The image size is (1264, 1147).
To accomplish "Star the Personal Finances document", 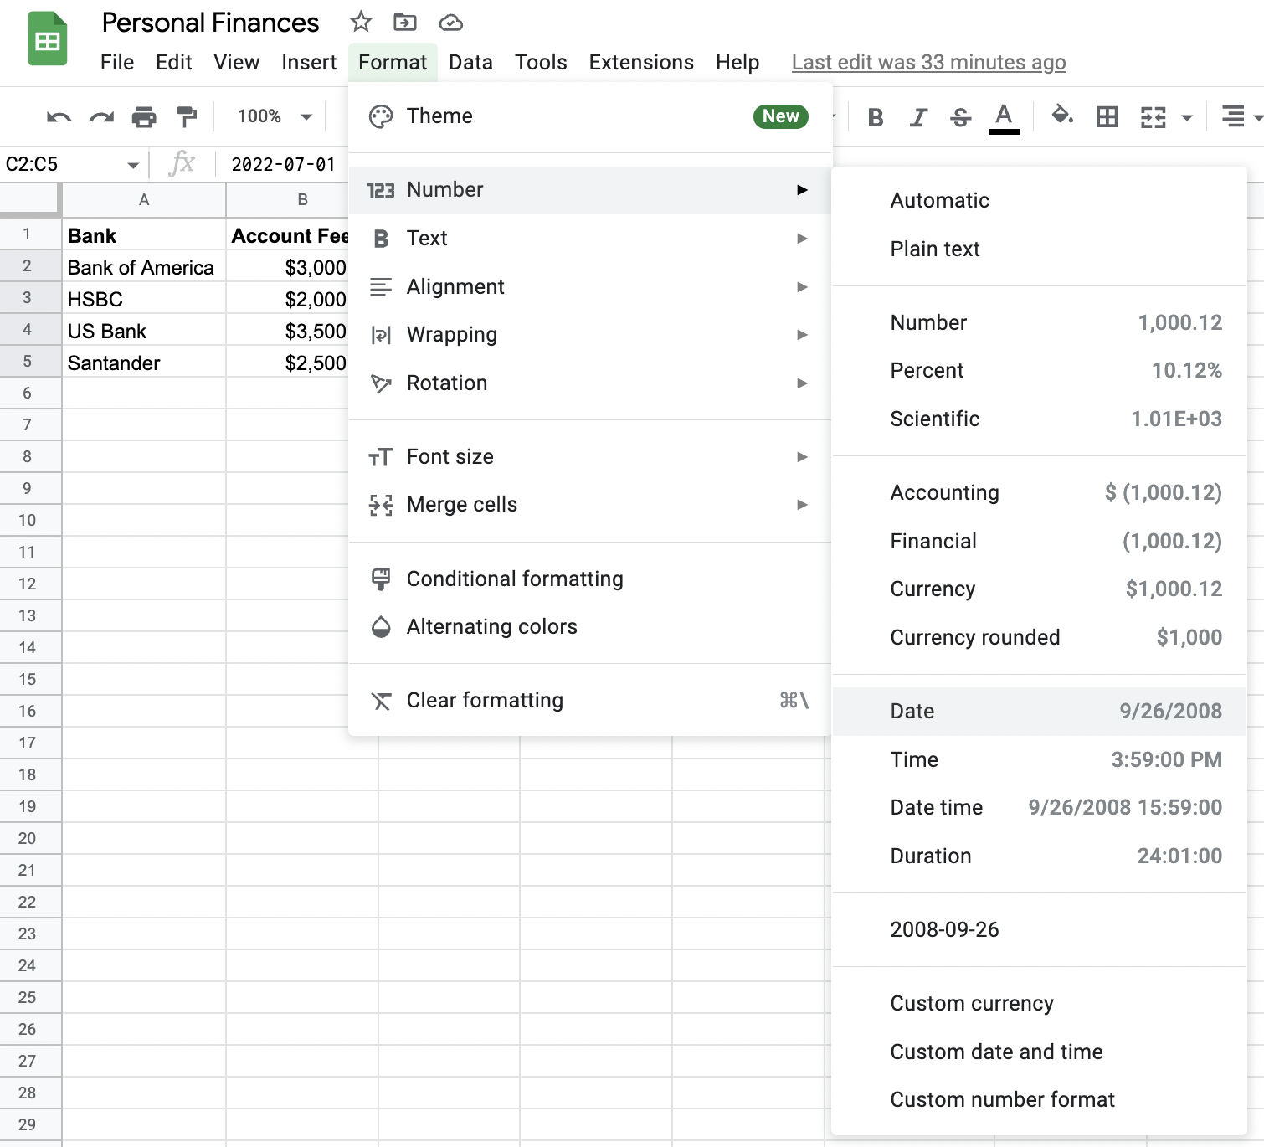I will click(x=361, y=22).
